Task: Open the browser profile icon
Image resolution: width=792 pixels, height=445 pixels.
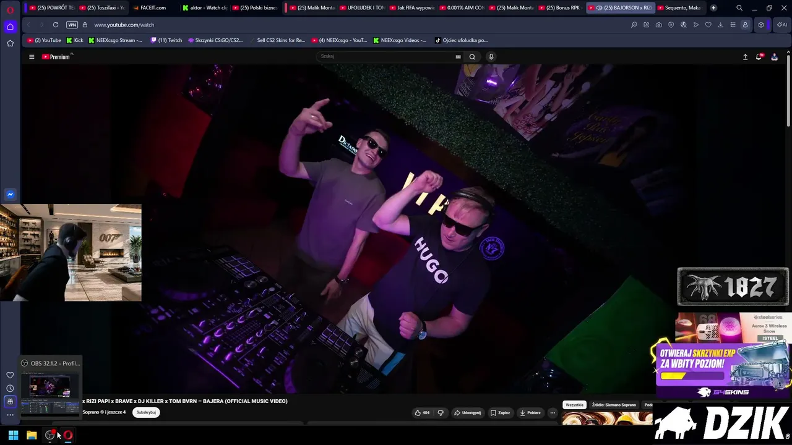Action: pyautogui.click(x=745, y=25)
